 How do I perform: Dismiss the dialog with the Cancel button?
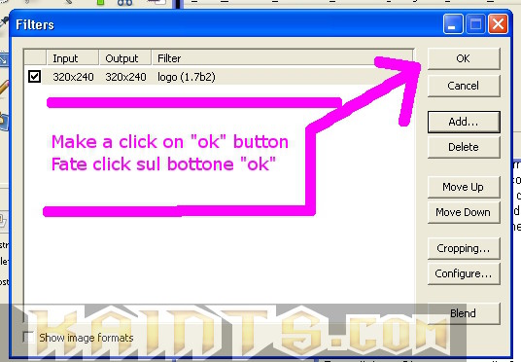[464, 86]
